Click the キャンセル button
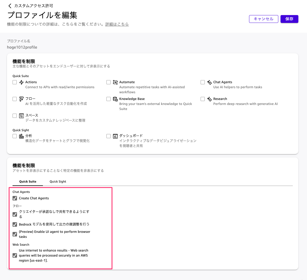This screenshot has height=280, width=307. click(x=263, y=19)
